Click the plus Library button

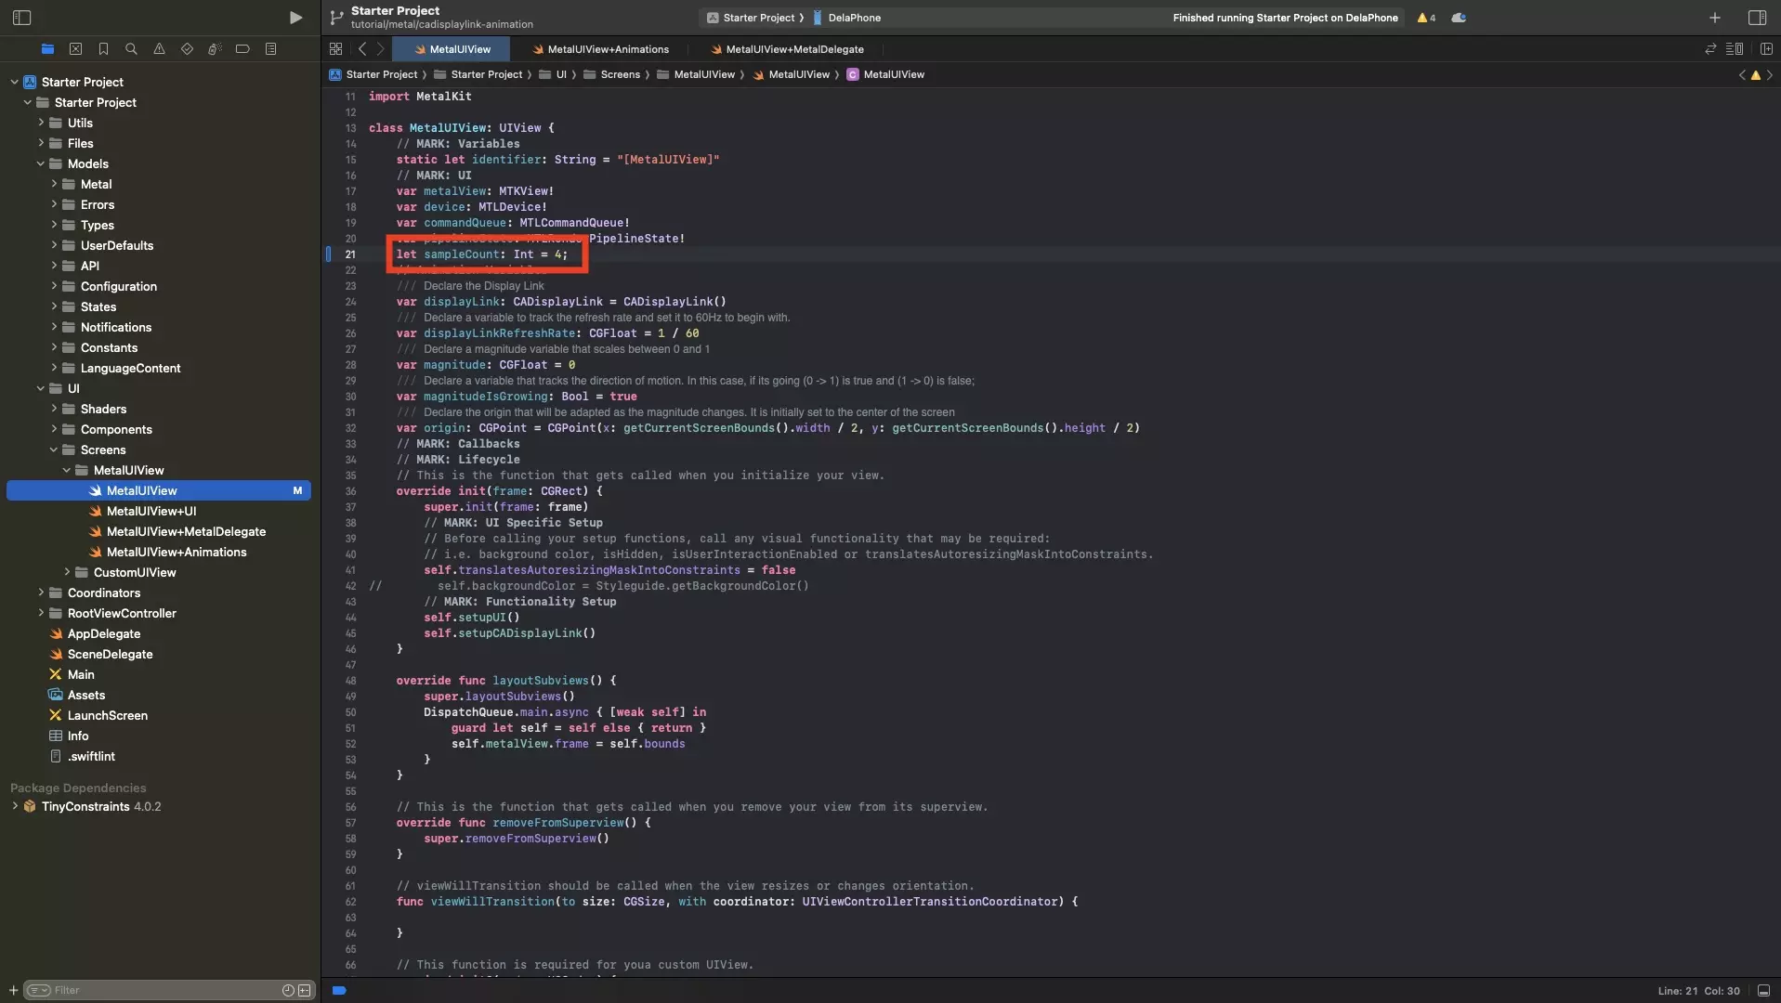pos(1715,18)
